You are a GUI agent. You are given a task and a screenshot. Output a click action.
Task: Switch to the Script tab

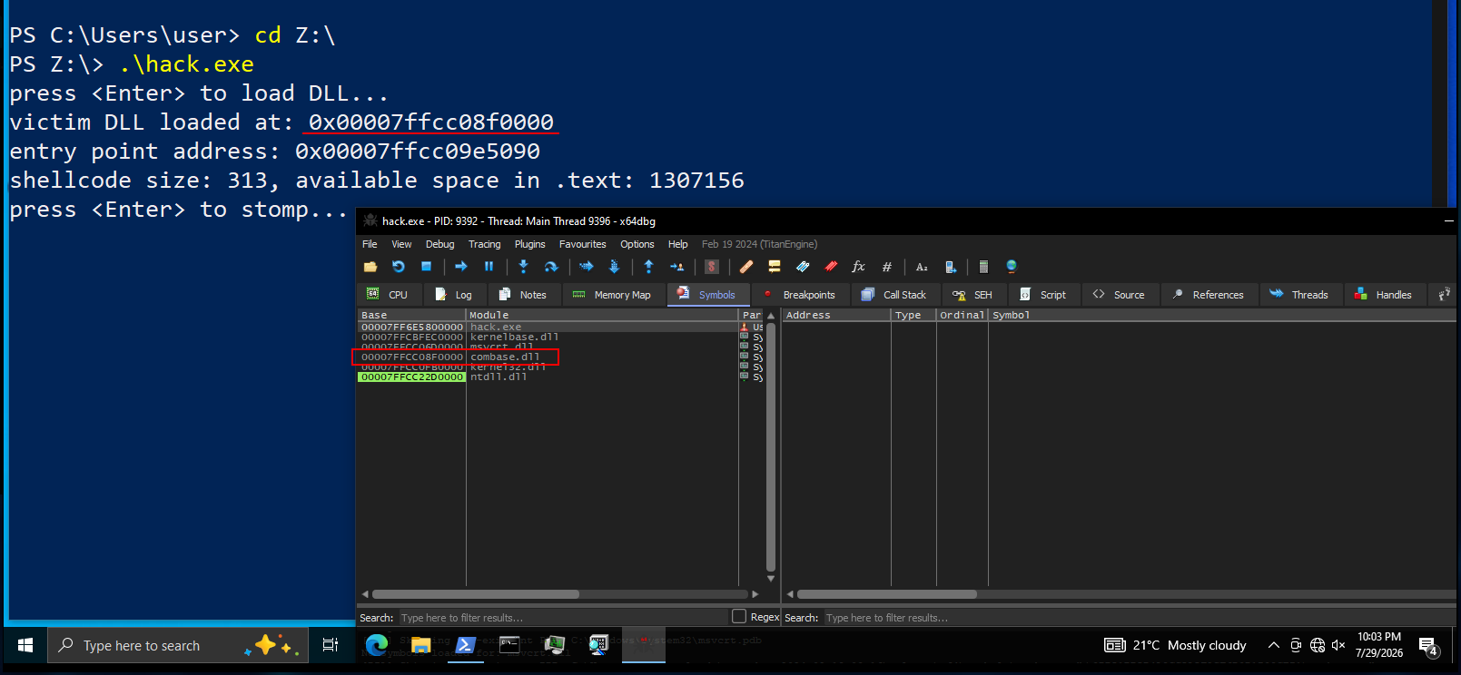tap(1043, 295)
